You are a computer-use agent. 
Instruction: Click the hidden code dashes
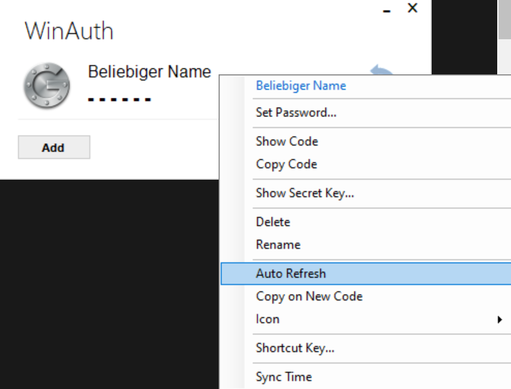coord(119,99)
